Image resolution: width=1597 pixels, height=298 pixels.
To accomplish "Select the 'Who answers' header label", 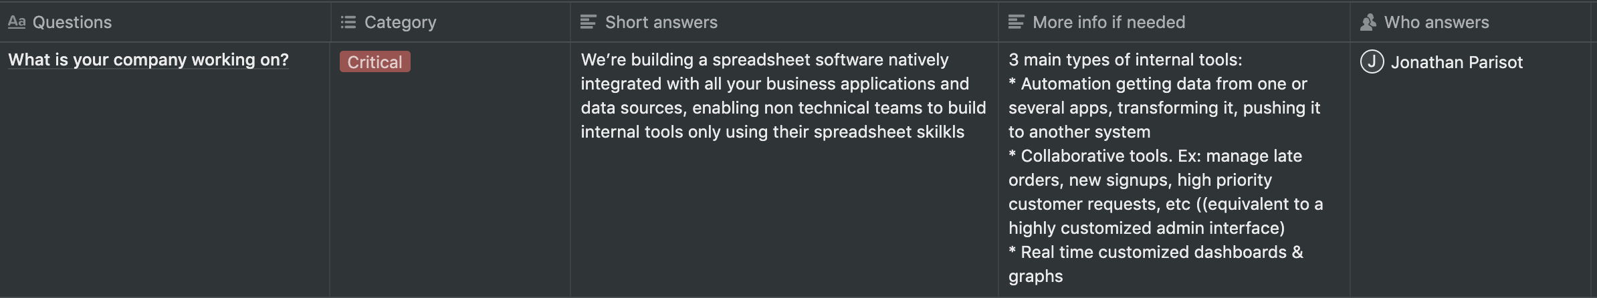I will (x=1436, y=22).
